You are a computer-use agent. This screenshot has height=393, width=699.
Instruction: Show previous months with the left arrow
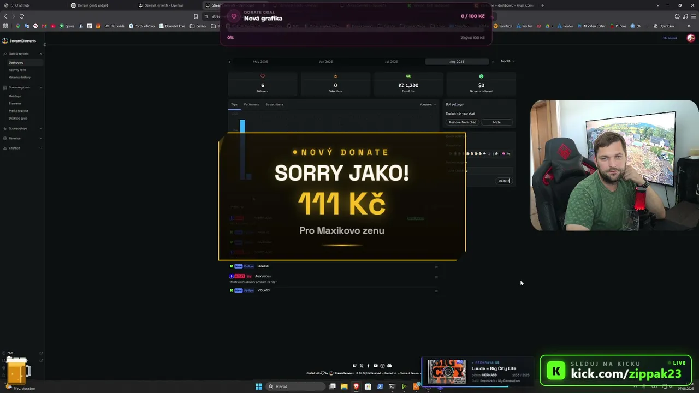pyautogui.click(x=229, y=62)
